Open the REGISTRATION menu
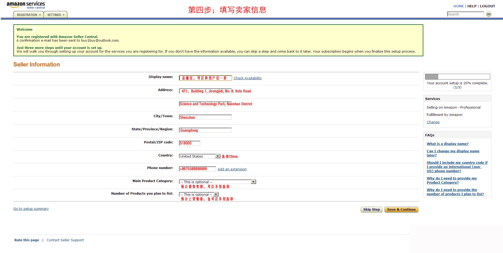This screenshot has width=503, height=253. (x=29, y=15)
